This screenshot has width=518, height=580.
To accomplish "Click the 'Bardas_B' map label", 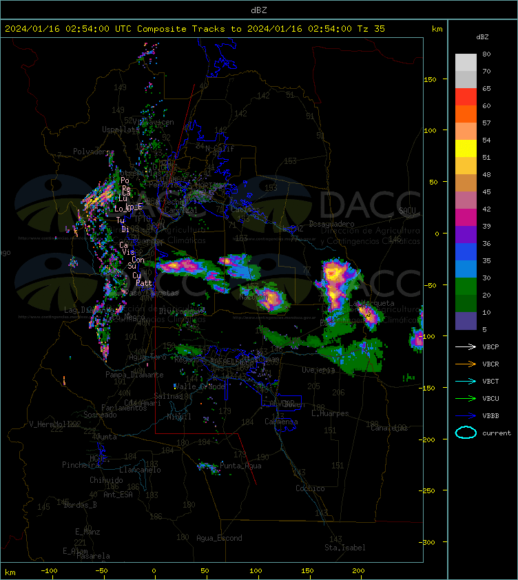I will 81,505.
